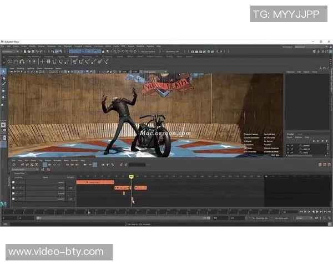Switch to single-pane layout quick button

[3, 125]
